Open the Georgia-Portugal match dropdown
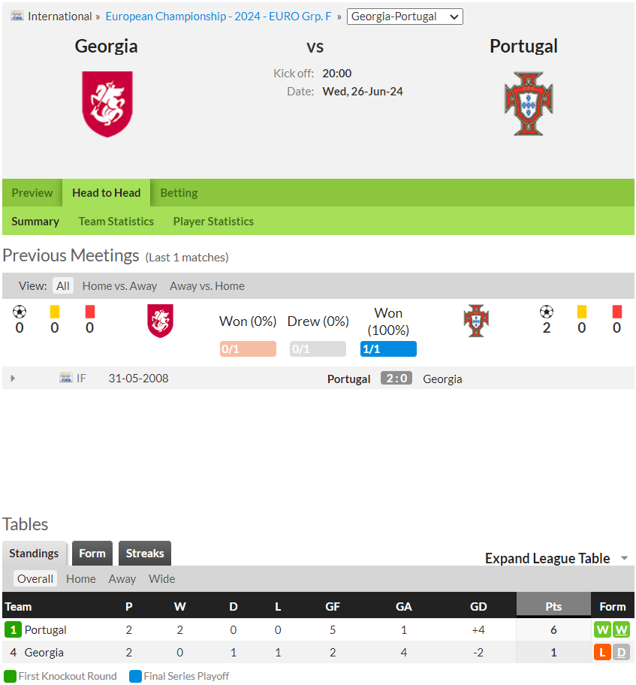This screenshot has width=636, height=685. pyautogui.click(x=405, y=17)
